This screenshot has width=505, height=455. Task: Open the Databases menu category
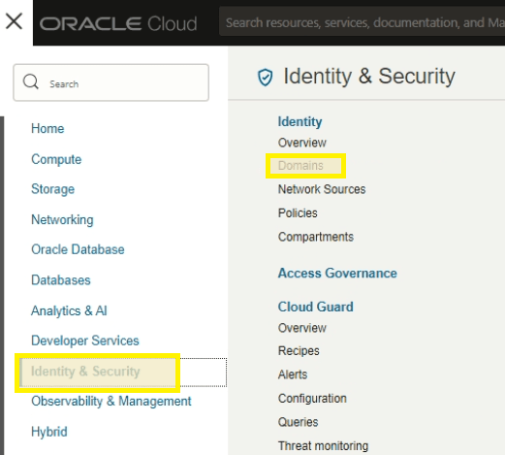(x=61, y=280)
